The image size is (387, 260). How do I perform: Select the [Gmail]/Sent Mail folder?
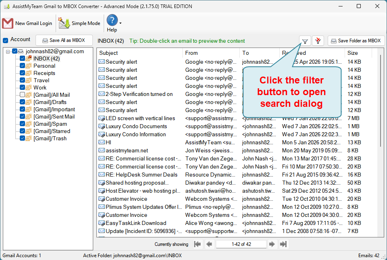click(54, 116)
